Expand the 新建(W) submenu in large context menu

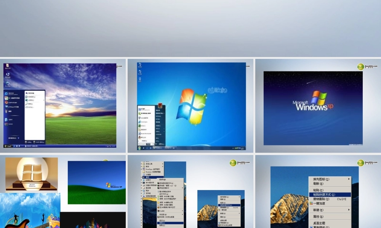(349, 210)
